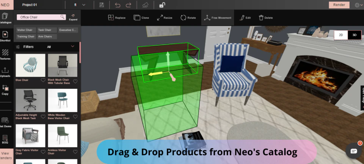This screenshot has width=364, height=164.
Task: Open the Catalogue panel icon
Action: [5, 16]
